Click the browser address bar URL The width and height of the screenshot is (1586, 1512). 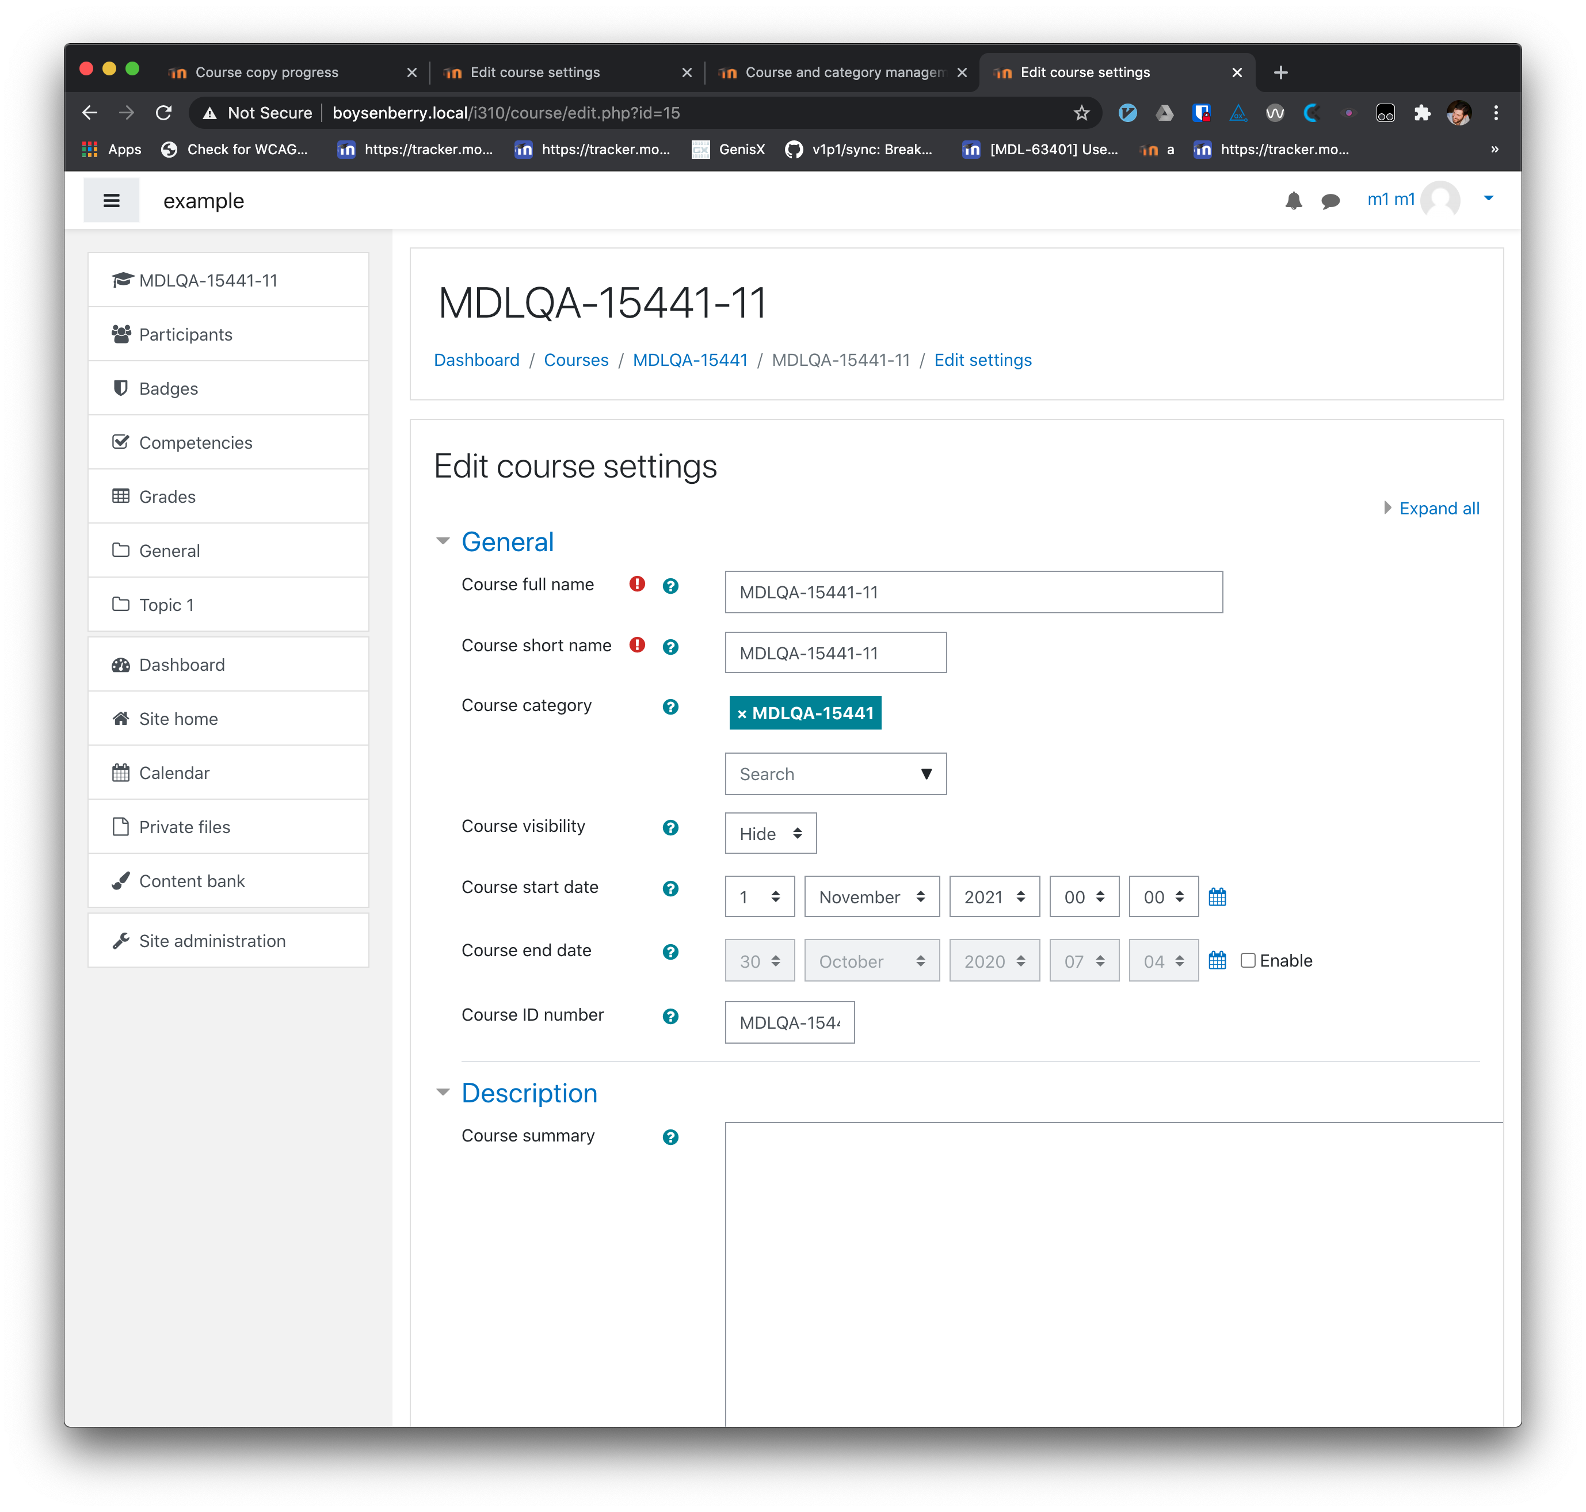(506, 113)
